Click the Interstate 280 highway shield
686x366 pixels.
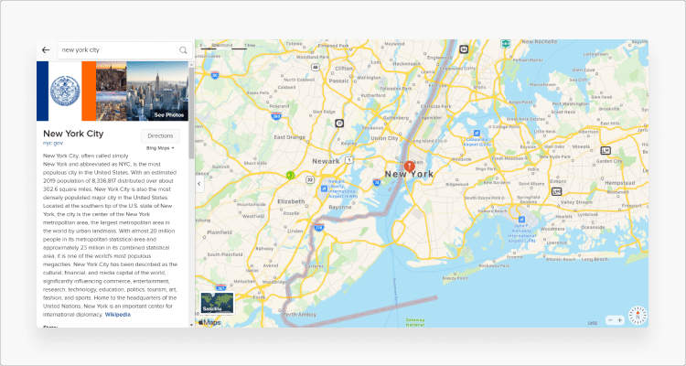(276, 115)
